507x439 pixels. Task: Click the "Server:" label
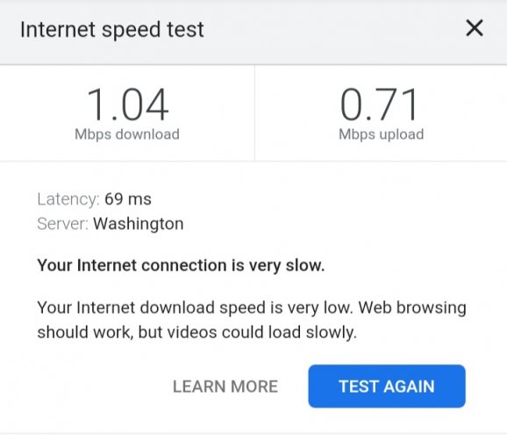(x=63, y=224)
